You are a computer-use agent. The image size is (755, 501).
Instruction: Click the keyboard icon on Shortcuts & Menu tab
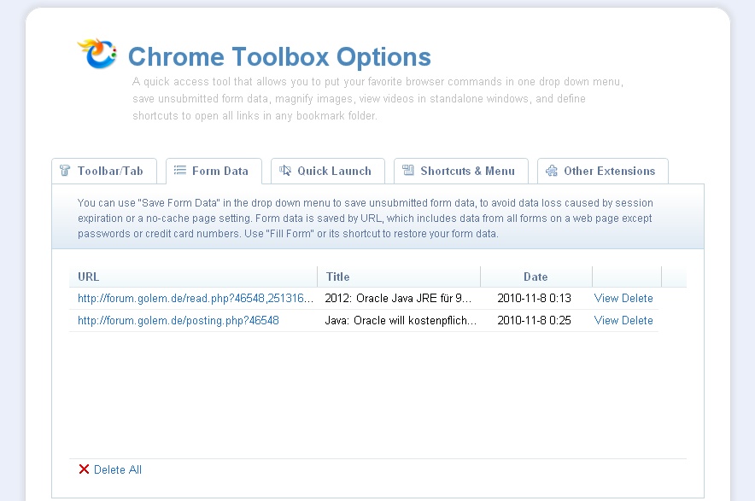[x=408, y=170]
